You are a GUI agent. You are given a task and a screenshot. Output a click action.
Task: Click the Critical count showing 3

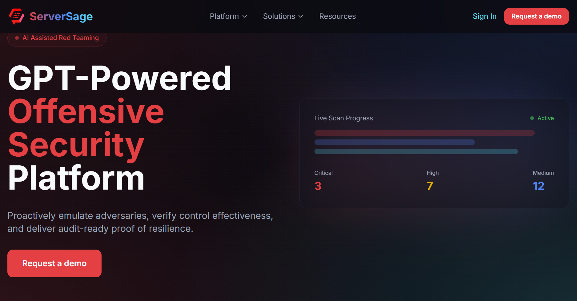pos(318,186)
